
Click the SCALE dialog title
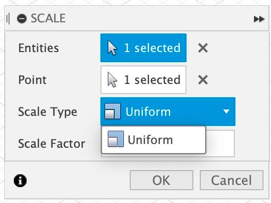coord(48,19)
